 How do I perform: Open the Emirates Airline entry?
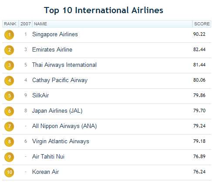(x=52, y=50)
